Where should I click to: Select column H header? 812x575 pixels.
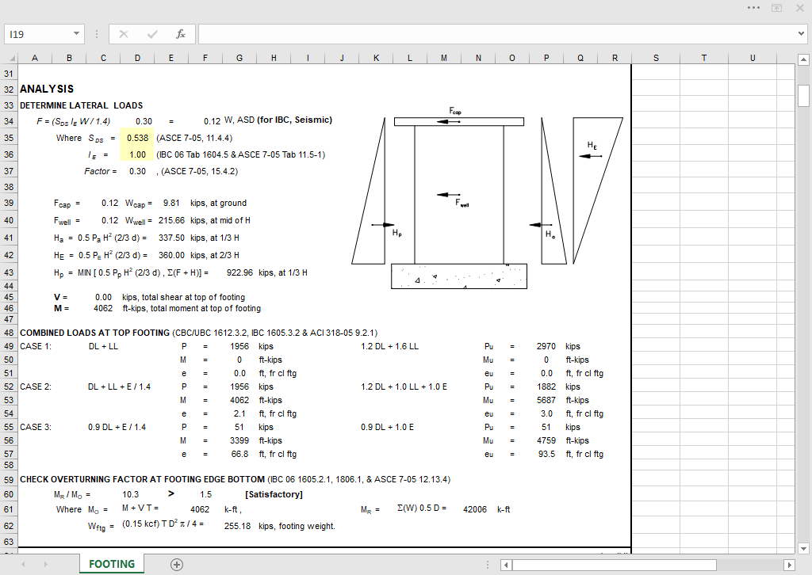(274, 58)
